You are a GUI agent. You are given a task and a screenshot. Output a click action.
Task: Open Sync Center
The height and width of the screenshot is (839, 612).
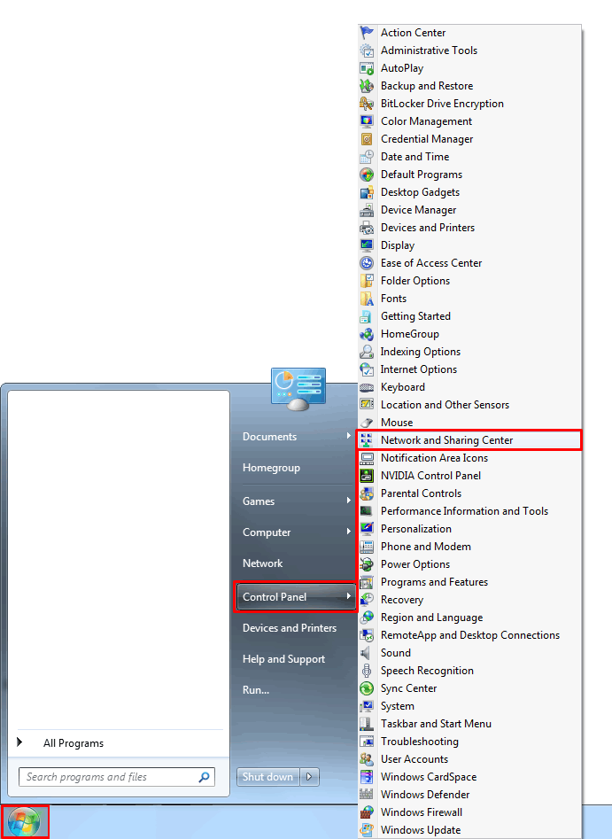click(469, 688)
